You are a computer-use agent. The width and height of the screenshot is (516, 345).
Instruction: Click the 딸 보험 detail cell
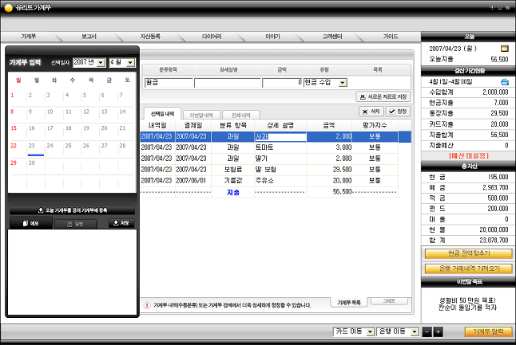280,170
